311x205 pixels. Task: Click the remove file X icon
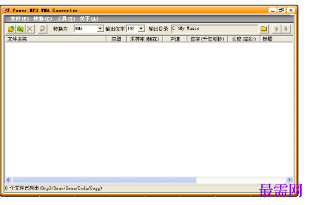[30, 29]
